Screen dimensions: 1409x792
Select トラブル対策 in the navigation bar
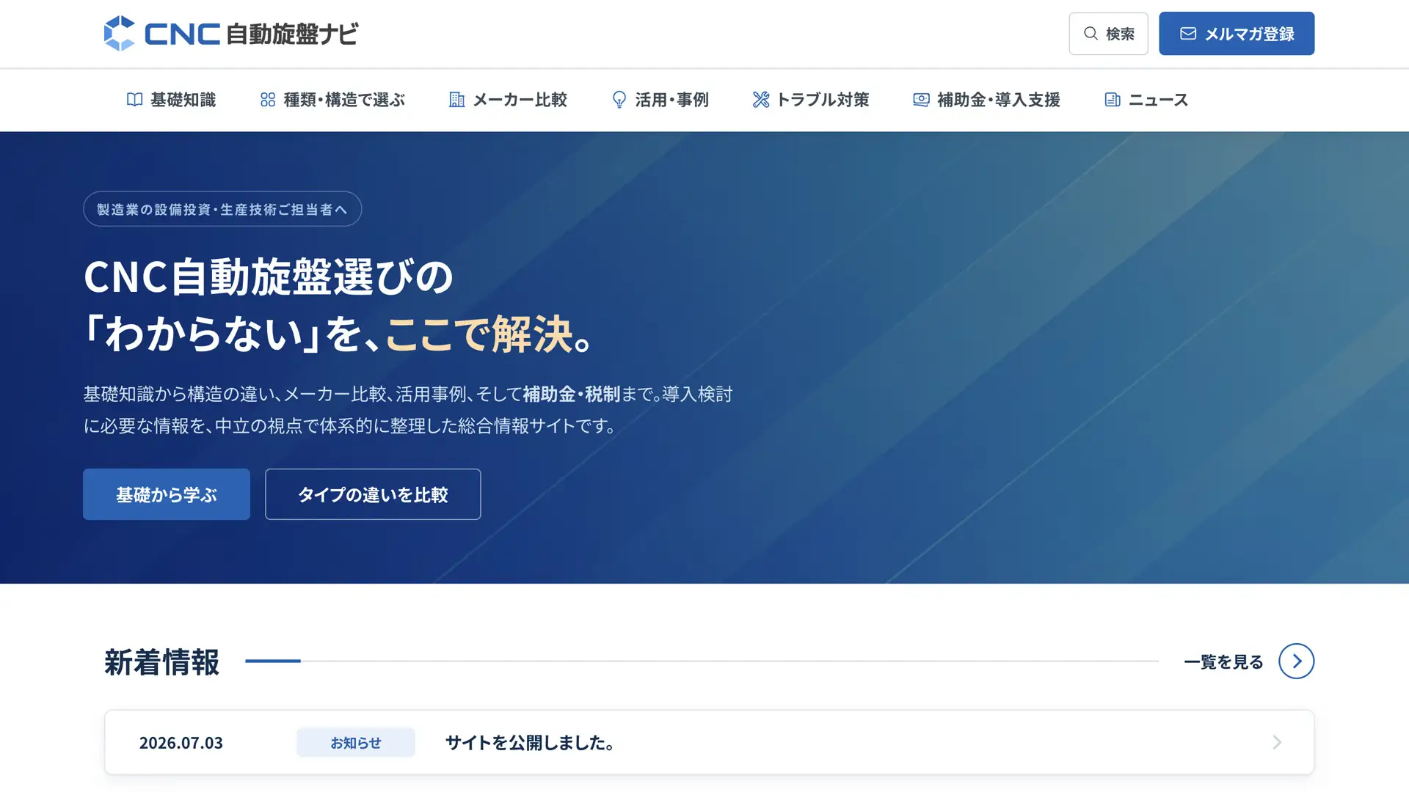pos(811,100)
